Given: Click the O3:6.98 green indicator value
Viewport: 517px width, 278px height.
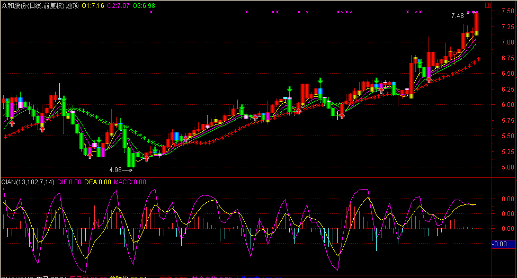Looking at the screenshot, I should coord(144,5).
